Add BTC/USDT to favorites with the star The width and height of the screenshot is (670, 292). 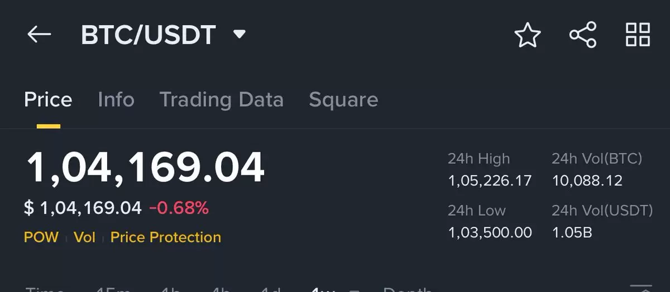pyautogui.click(x=527, y=35)
